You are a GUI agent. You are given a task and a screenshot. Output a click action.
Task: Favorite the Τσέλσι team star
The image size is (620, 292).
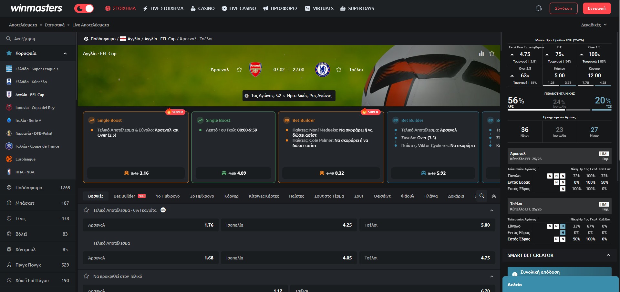[x=339, y=70]
